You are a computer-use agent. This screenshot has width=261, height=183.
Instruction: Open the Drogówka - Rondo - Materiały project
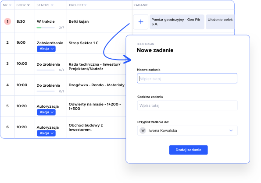[97, 85]
